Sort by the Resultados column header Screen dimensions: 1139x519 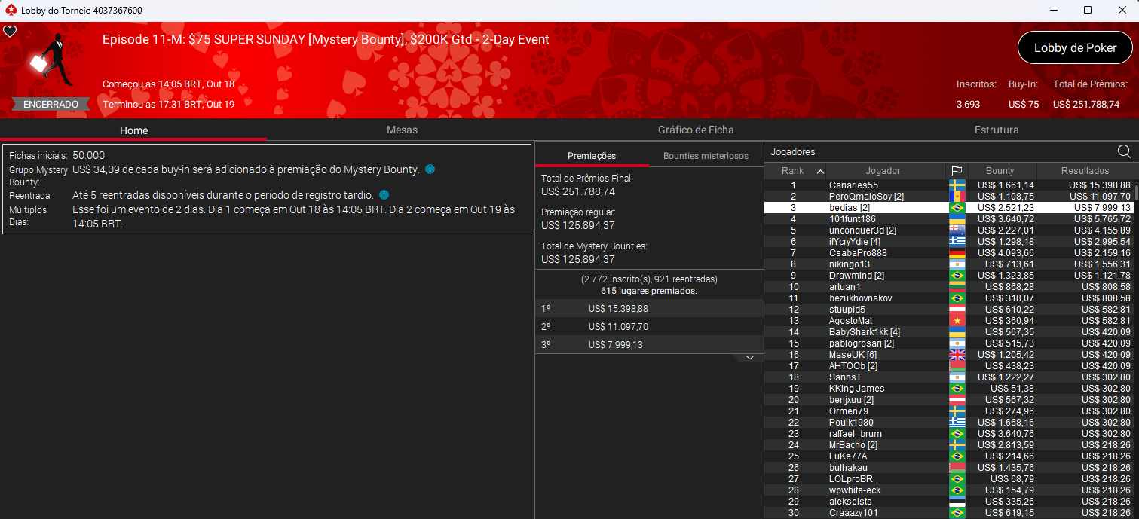point(1085,171)
